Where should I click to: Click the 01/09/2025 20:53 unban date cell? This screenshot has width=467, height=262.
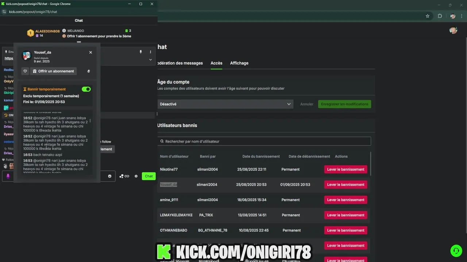(295, 184)
